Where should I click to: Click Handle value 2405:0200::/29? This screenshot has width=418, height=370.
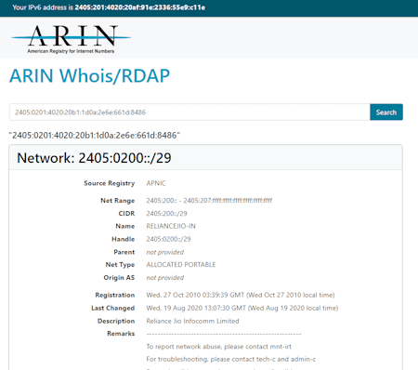point(168,239)
